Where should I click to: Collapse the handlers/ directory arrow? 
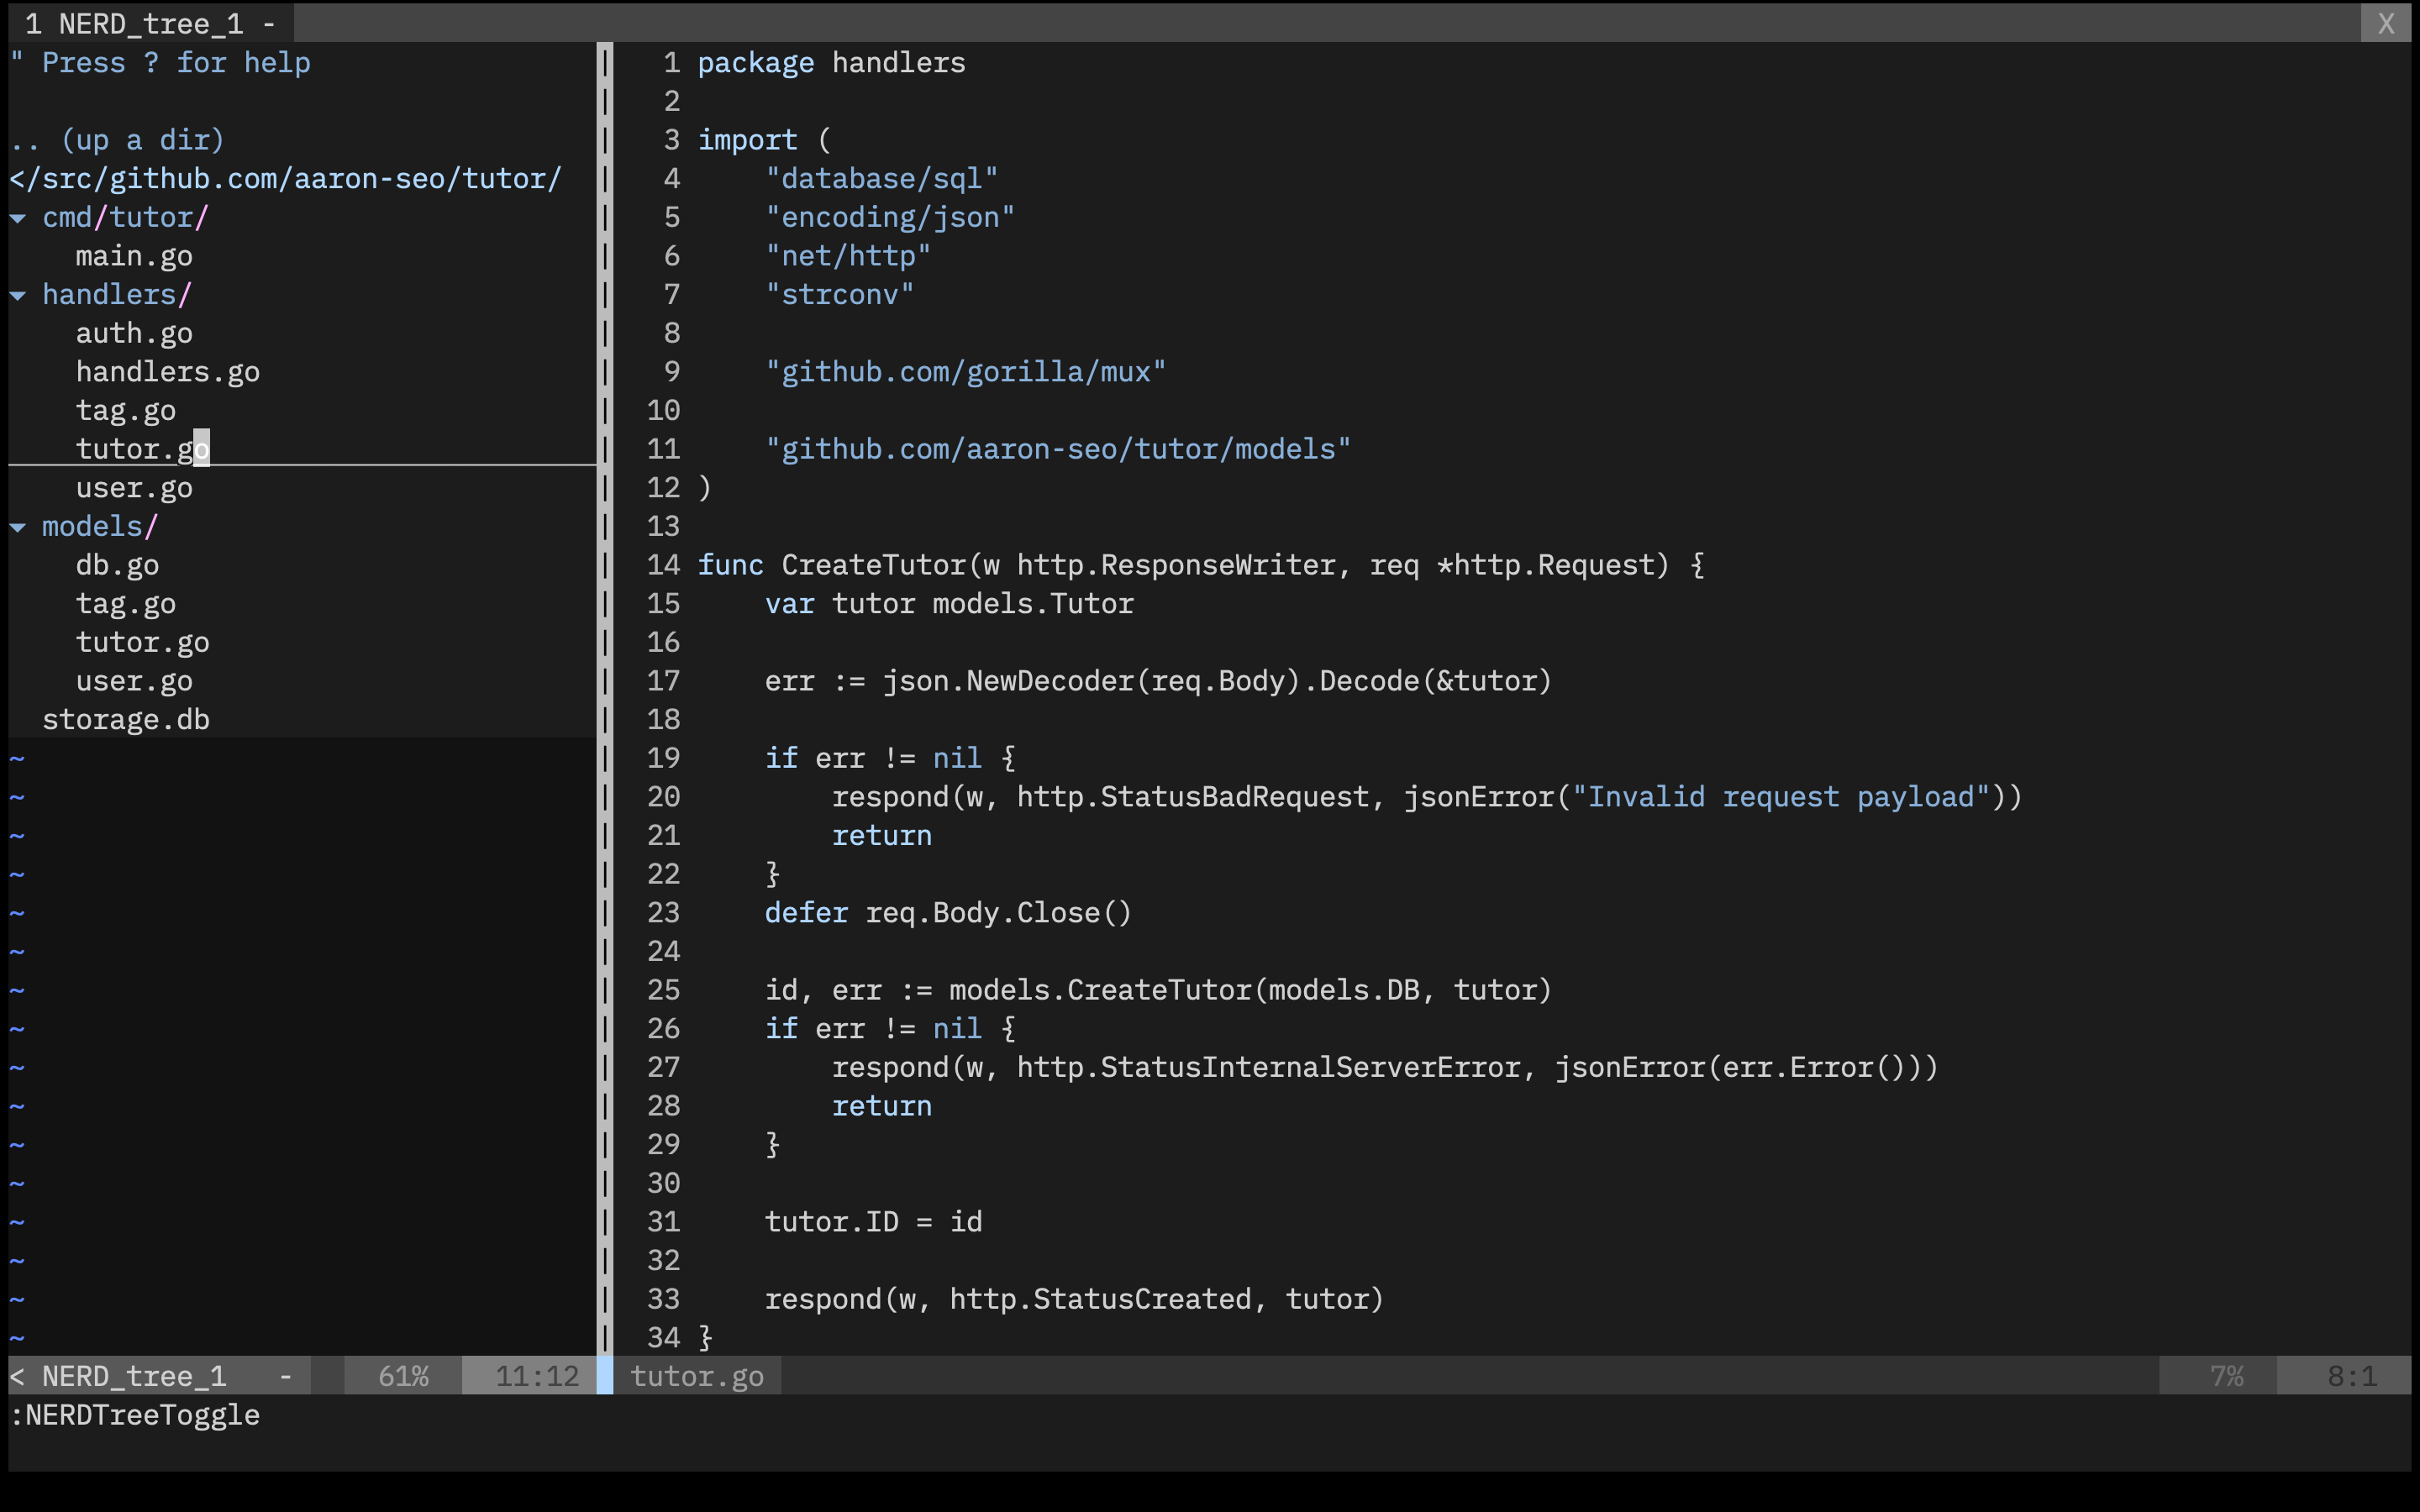coord(18,294)
